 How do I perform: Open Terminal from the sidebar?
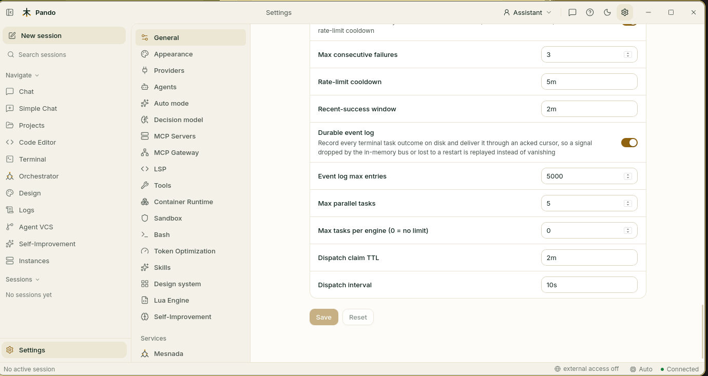click(x=64, y=159)
